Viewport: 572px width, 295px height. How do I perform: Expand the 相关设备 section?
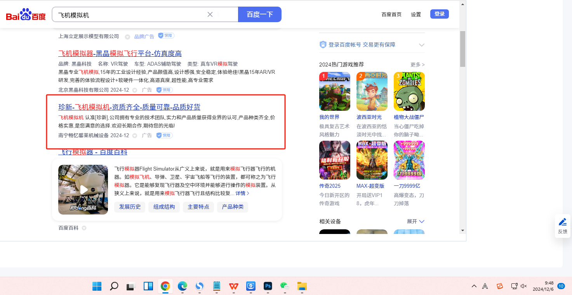pos(416,221)
